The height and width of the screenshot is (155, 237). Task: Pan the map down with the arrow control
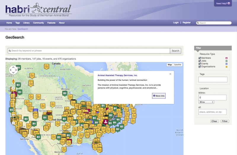point(13,73)
